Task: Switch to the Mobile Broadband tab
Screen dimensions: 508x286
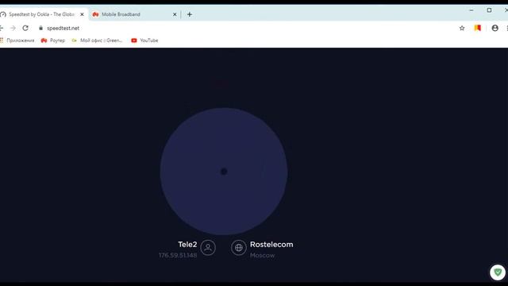Action: [133, 14]
